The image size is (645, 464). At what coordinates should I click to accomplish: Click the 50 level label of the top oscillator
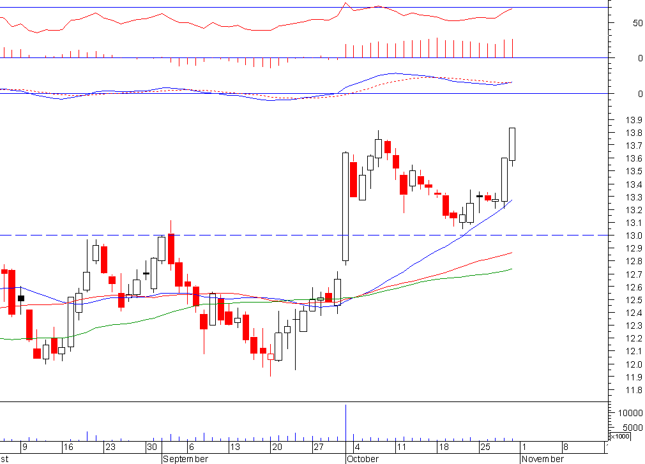(637, 23)
